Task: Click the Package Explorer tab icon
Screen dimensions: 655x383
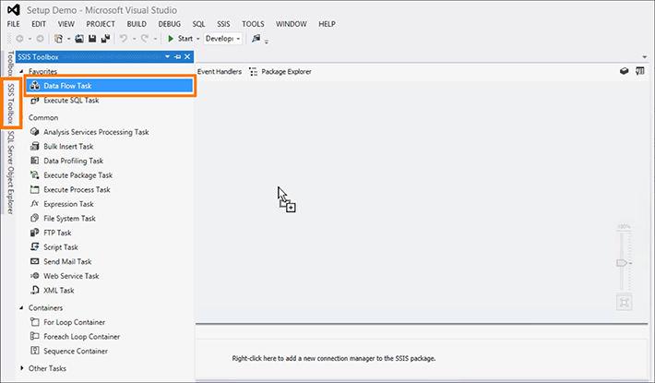Action: coord(253,72)
